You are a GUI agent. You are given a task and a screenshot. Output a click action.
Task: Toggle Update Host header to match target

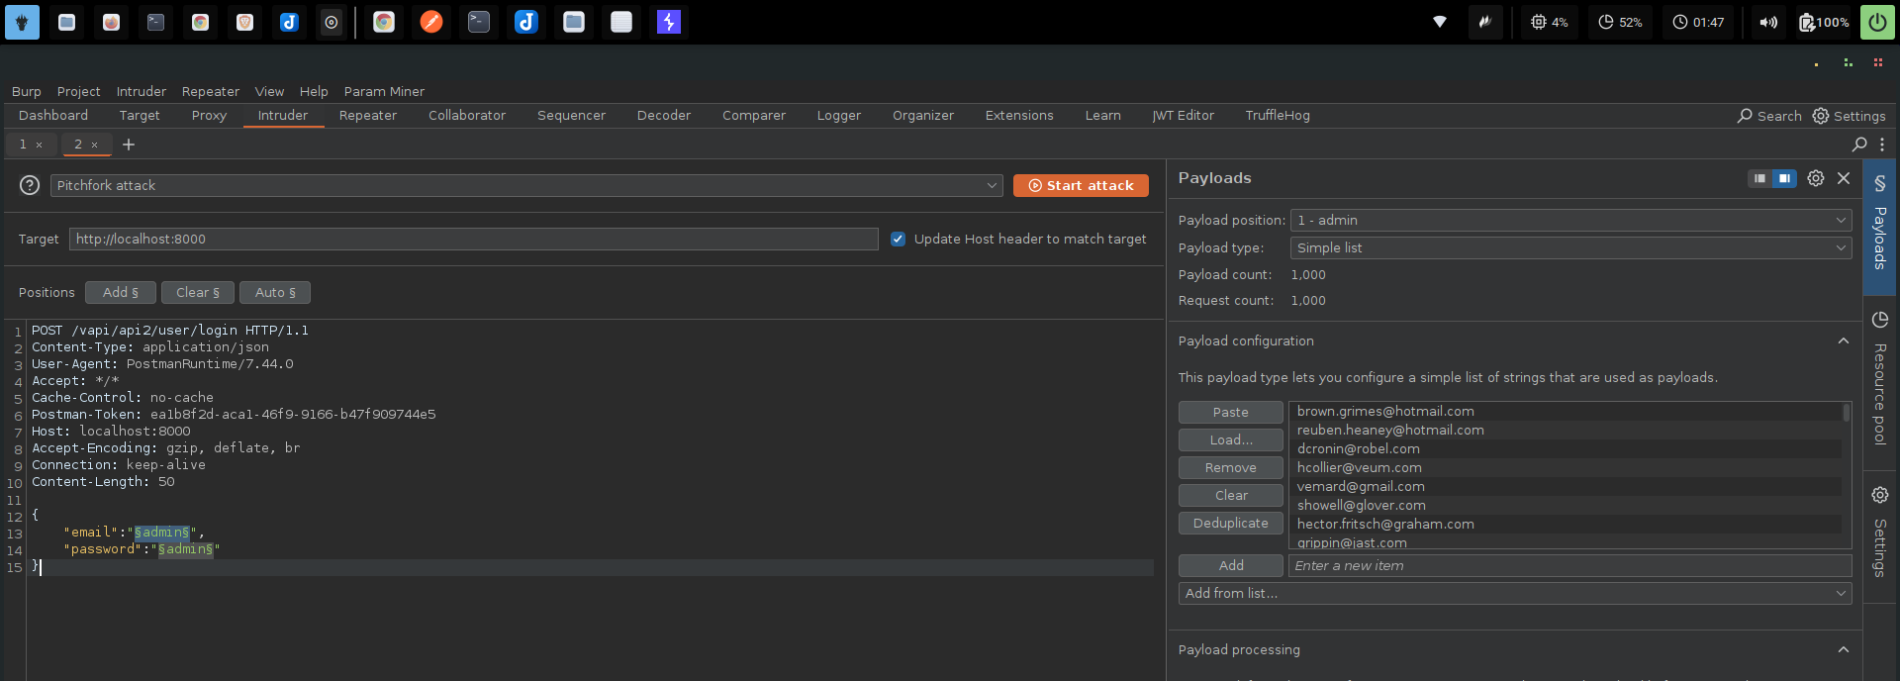[x=898, y=239]
